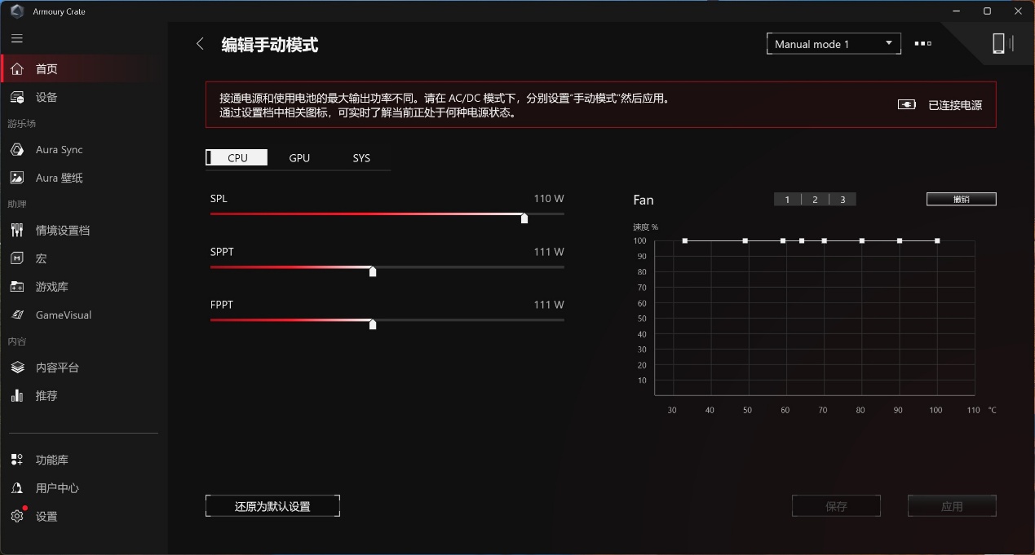Select Fan tab 1
Screen dimensions: 1035x555
click(x=787, y=200)
